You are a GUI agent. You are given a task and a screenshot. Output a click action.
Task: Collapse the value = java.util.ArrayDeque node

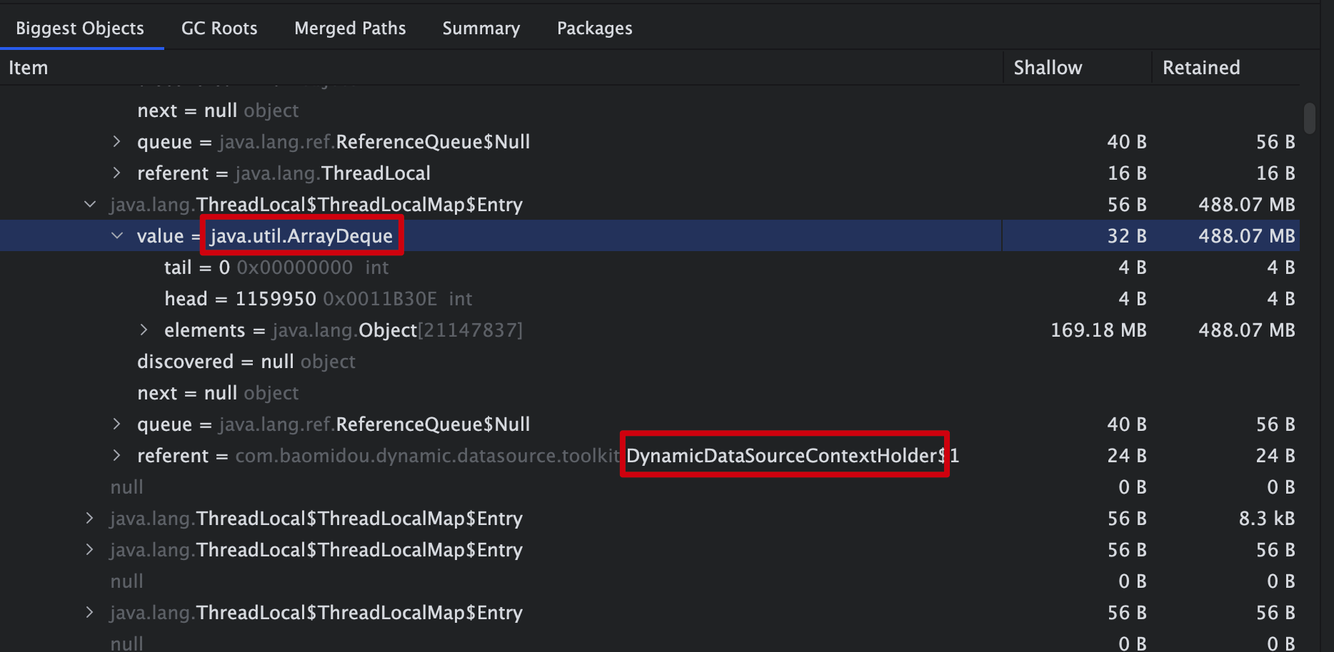coord(117,235)
